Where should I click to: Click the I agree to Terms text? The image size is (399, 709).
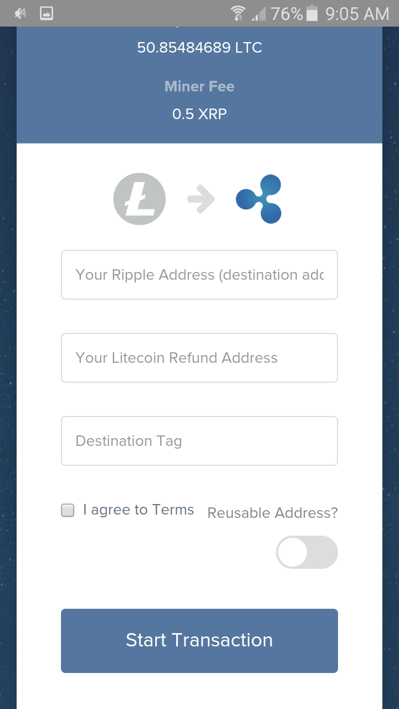pyautogui.click(x=138, y=510)
